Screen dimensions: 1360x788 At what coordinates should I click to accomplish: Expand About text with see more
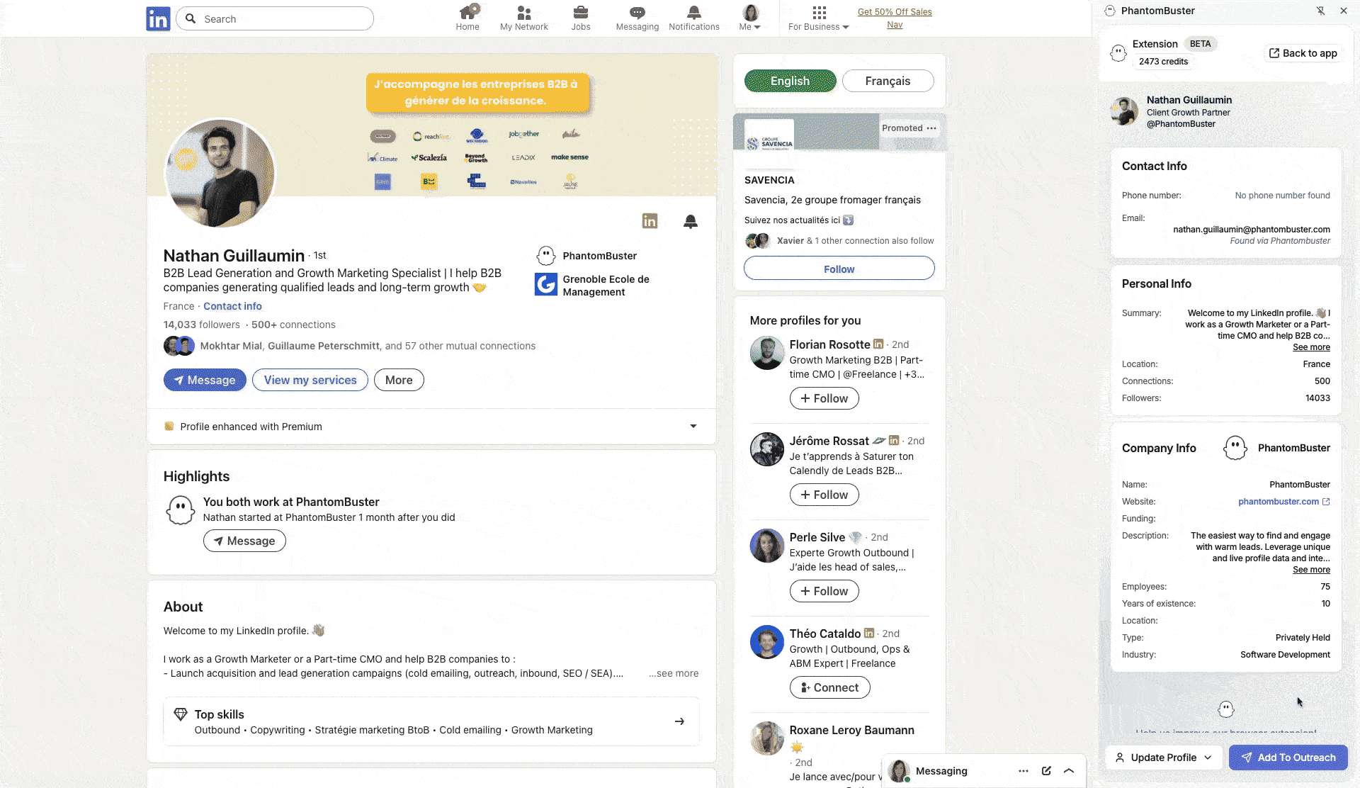(674, 673)
